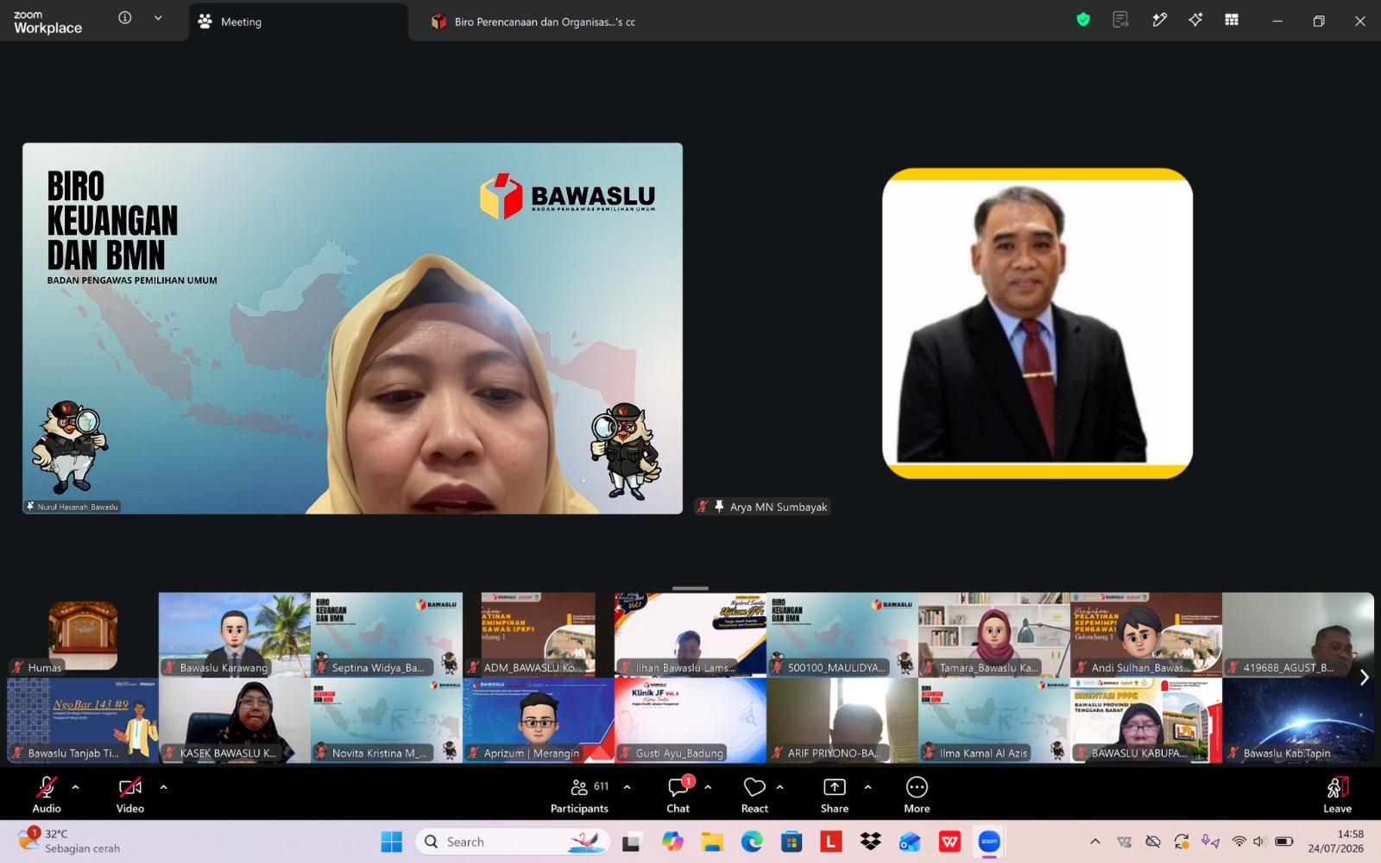Image resolution: width=1381 pixels, height=863 pixels.
Task: Leave the meeting
Action: [1337, 794]
